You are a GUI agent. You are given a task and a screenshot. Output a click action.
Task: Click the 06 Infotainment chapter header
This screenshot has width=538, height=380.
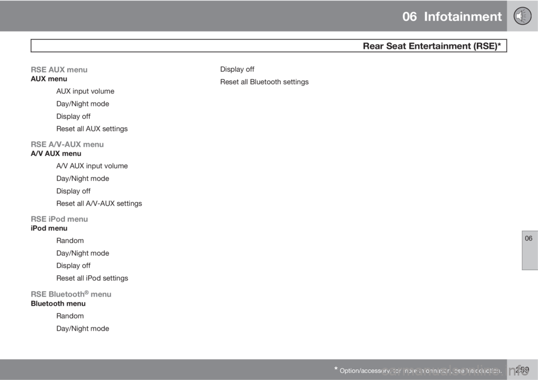pyautogui.click(x=452, y=16)
